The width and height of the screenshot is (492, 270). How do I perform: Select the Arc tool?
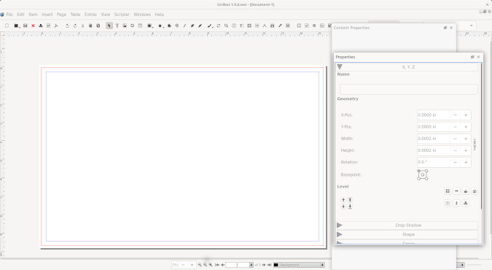click(x=169, y=26)
